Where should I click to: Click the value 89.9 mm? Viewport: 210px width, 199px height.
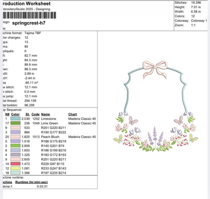(x=31, y=64)
